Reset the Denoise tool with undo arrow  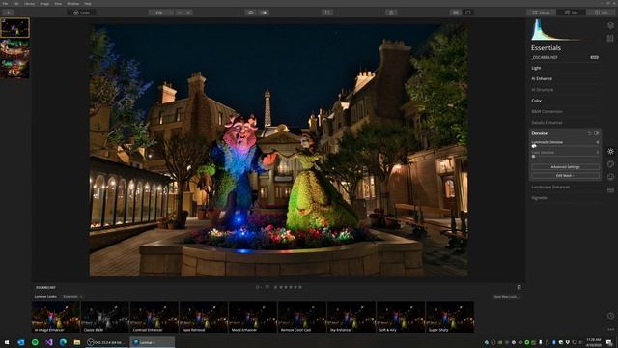click(x=590, y=133)
